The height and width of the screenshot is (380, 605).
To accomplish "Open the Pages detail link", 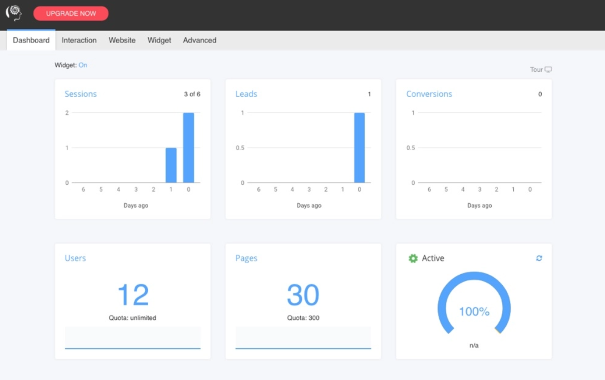I will (x=246, y=258).
